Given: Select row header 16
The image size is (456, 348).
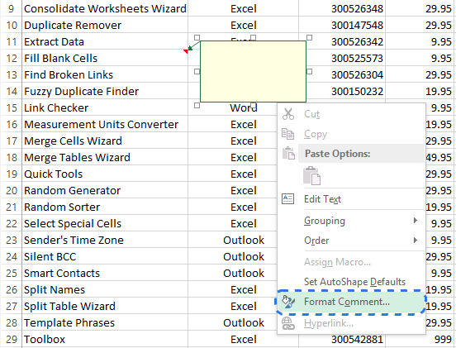Looking at the screenshot, I should coord(11,124).
